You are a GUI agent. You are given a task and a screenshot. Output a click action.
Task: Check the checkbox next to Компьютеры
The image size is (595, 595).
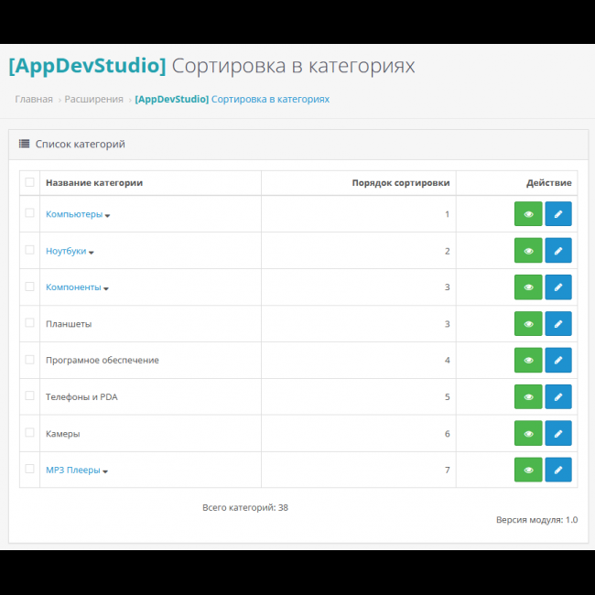30,213
